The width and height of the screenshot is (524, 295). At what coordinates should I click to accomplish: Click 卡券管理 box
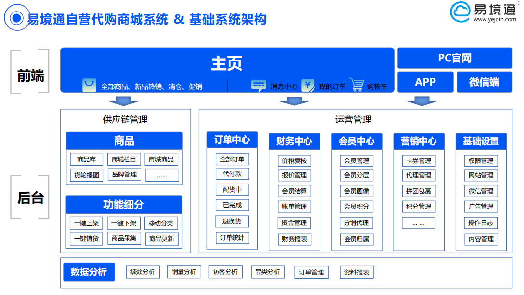[x=419, y=161]
